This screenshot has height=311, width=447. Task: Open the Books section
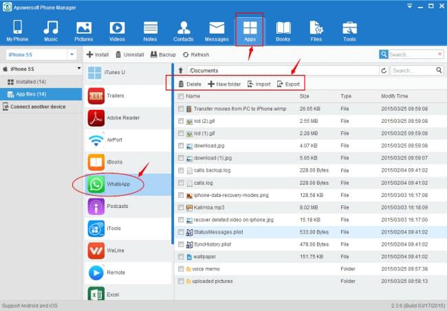point(283,31)
